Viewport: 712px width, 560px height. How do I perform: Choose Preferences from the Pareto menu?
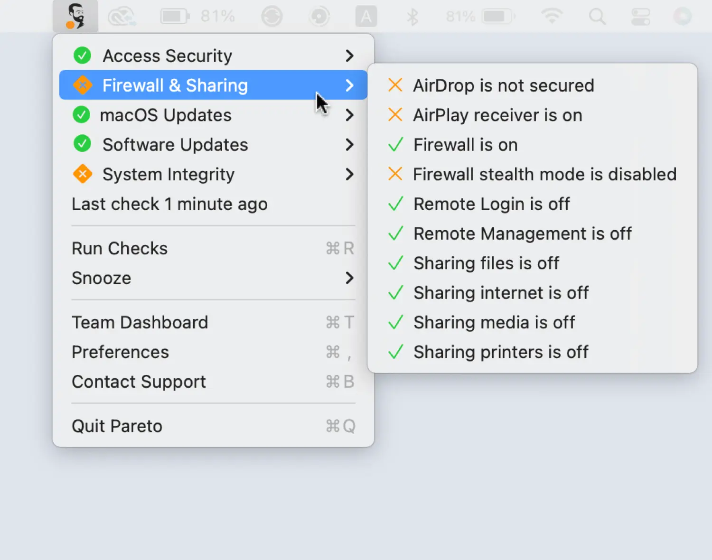tap(120, 352)
